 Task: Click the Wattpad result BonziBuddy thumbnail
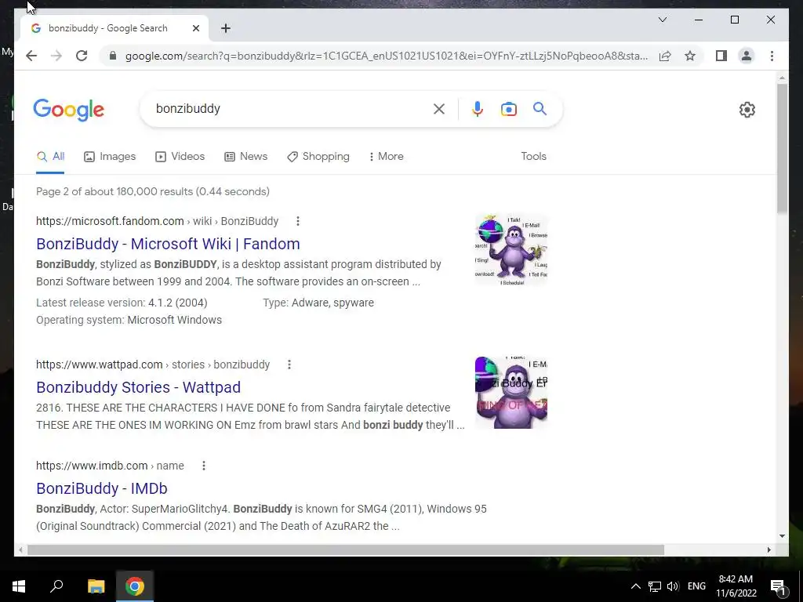click(511, 393)
